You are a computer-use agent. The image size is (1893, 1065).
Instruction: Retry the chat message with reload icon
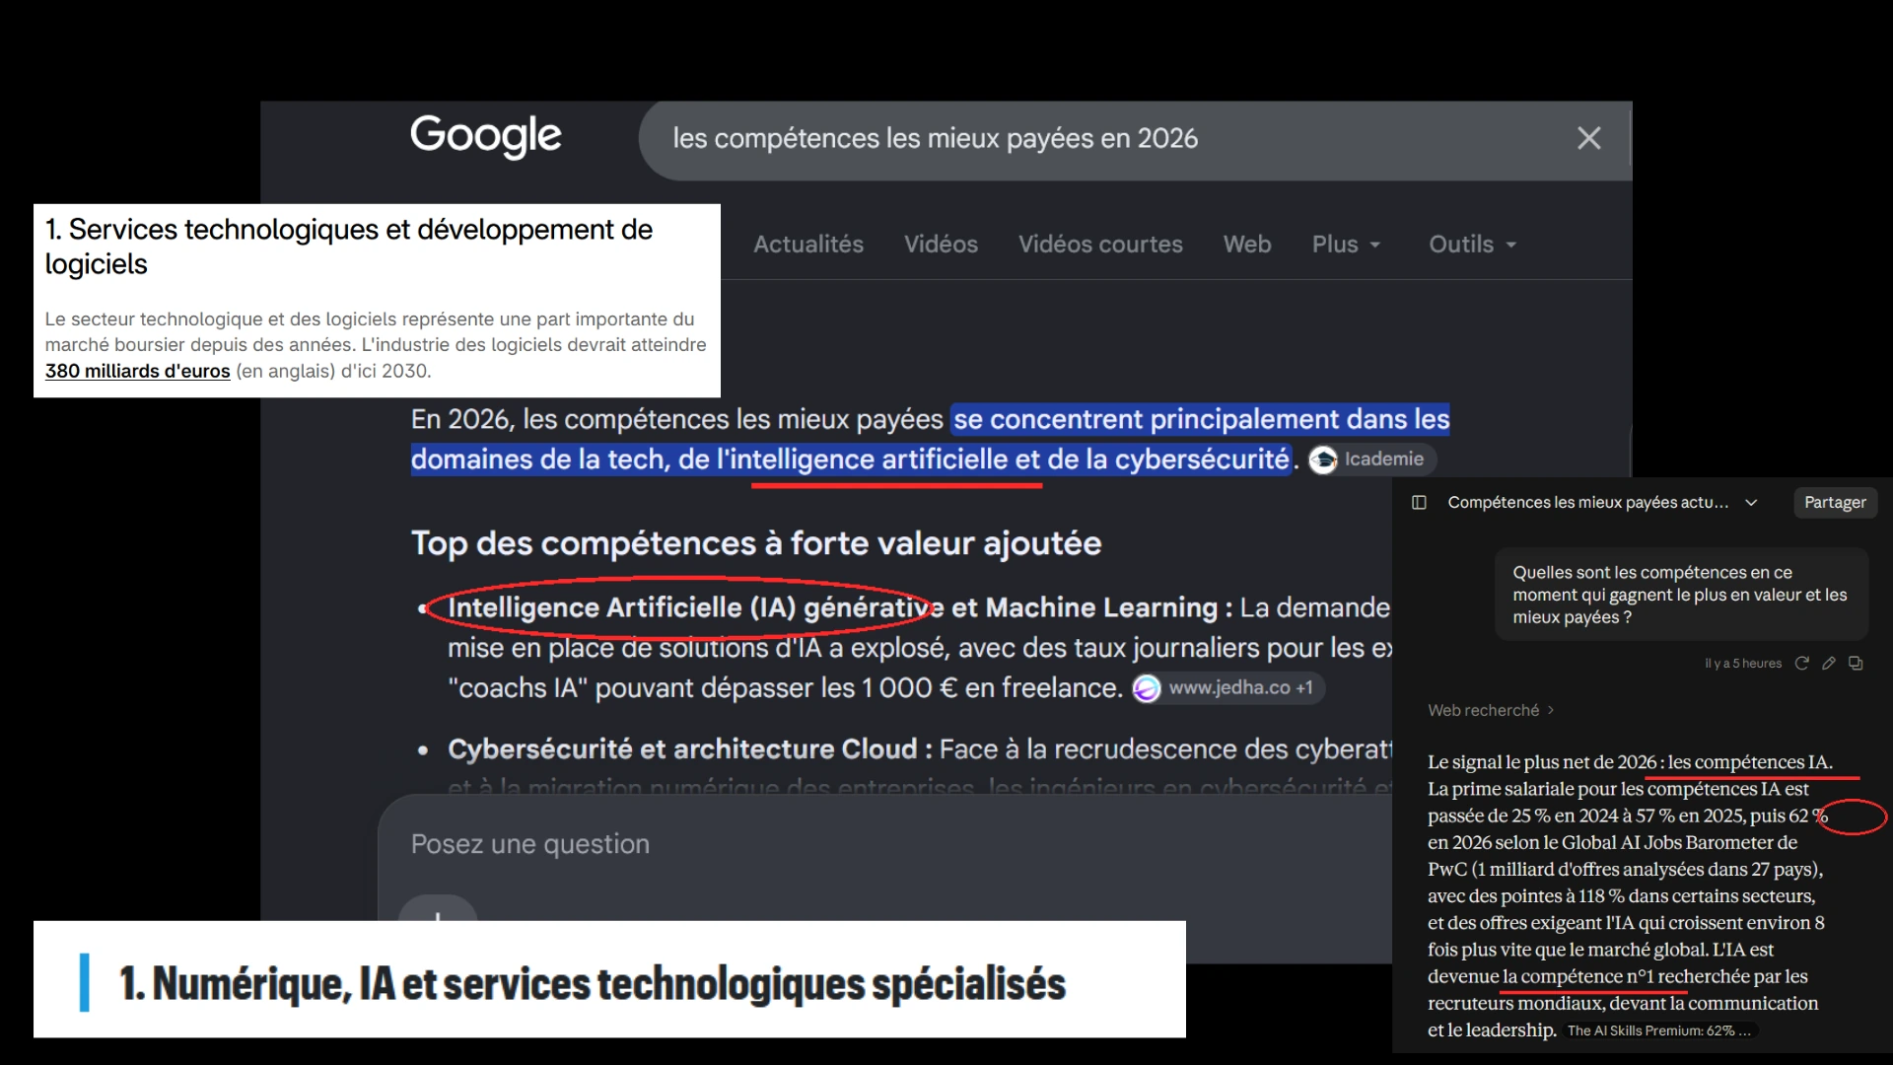1801,664
